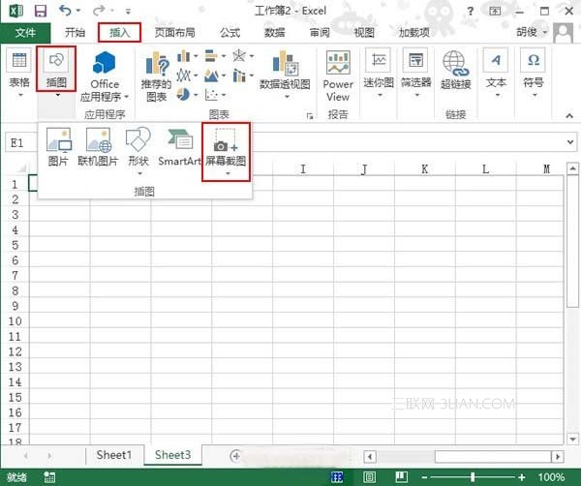This screenshot has width=582, height=486.
Task: Add a new sheet with plus button
Action: point(235,456)
